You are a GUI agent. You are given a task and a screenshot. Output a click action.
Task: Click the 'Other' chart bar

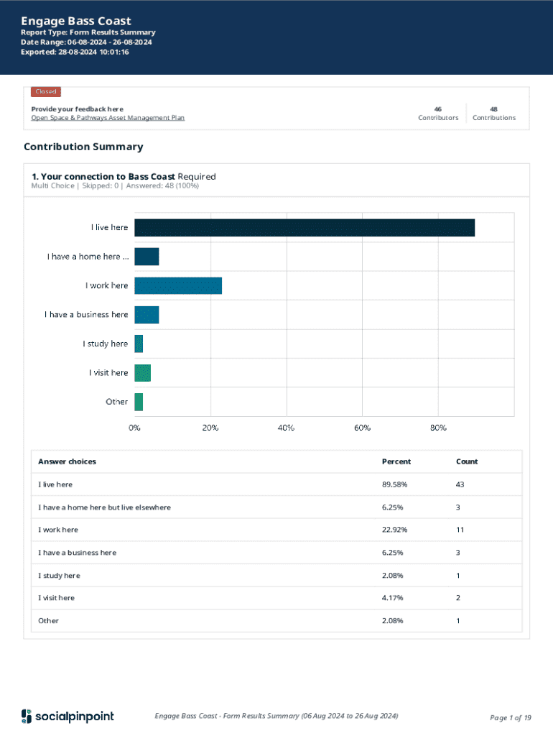139,402
